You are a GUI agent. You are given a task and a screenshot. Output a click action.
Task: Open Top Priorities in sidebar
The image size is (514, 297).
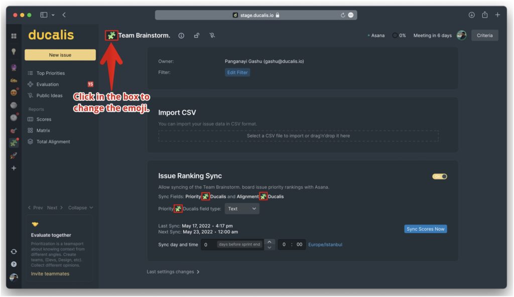point(51,73)
